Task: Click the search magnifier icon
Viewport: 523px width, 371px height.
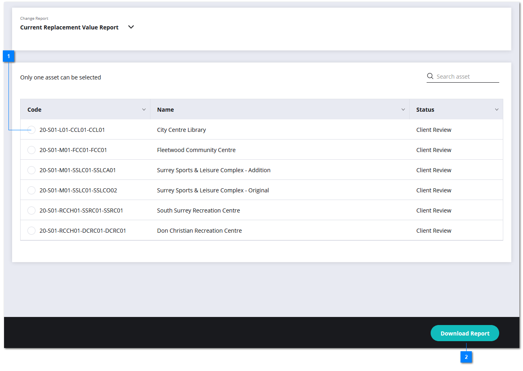Action: click(430, 76)
